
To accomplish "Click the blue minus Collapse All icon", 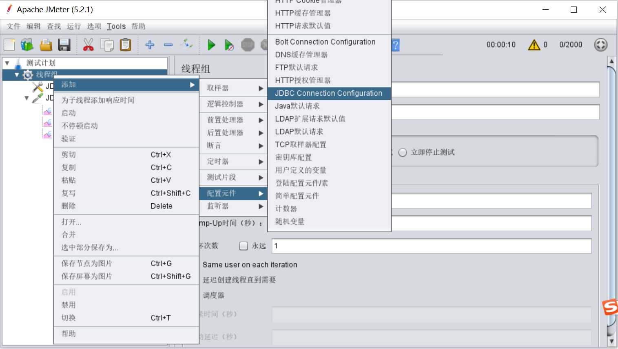I will point(168,45).
